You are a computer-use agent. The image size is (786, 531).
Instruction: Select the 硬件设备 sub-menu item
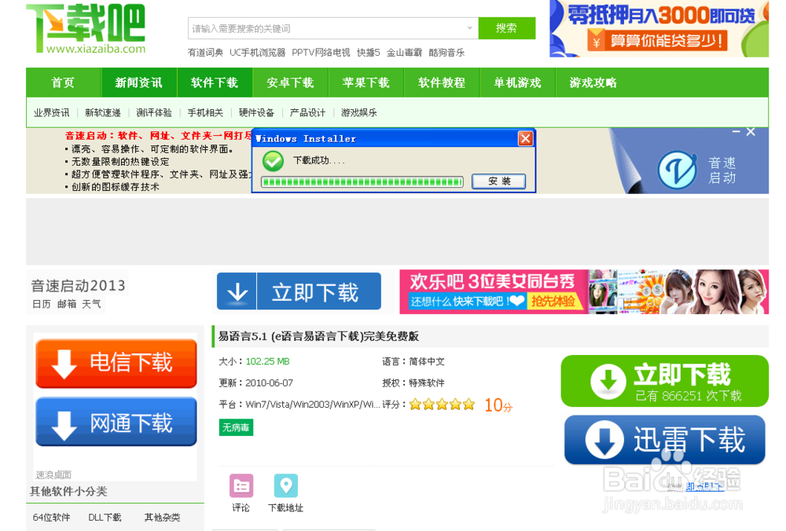point(256,112)
